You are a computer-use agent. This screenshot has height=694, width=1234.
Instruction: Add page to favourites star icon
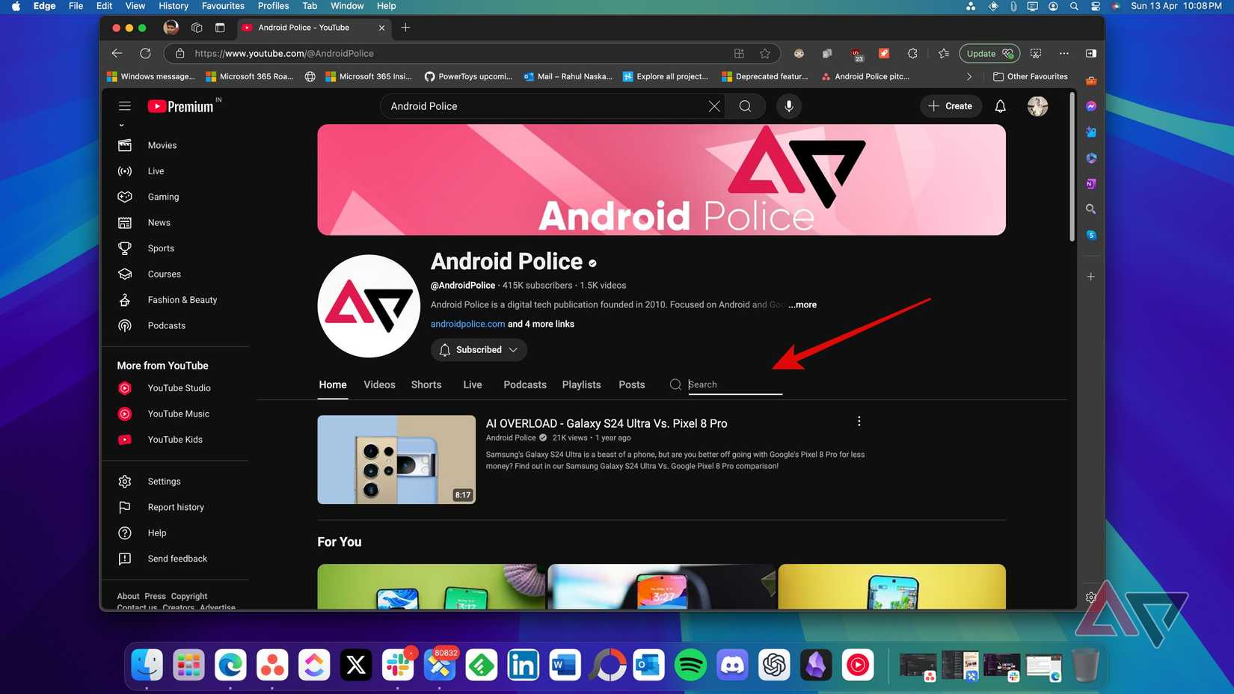pos(764,53)
